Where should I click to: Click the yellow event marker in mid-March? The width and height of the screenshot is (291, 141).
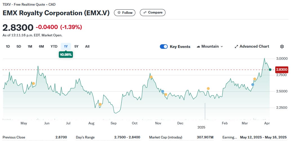[x=255, y=79]
